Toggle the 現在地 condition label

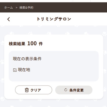[24, 70]
